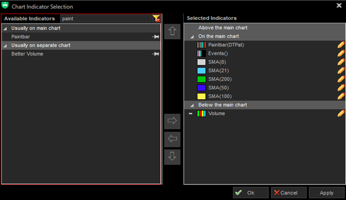
Task: Collapse the Volume indicator minus toggle
Action: 191,114
